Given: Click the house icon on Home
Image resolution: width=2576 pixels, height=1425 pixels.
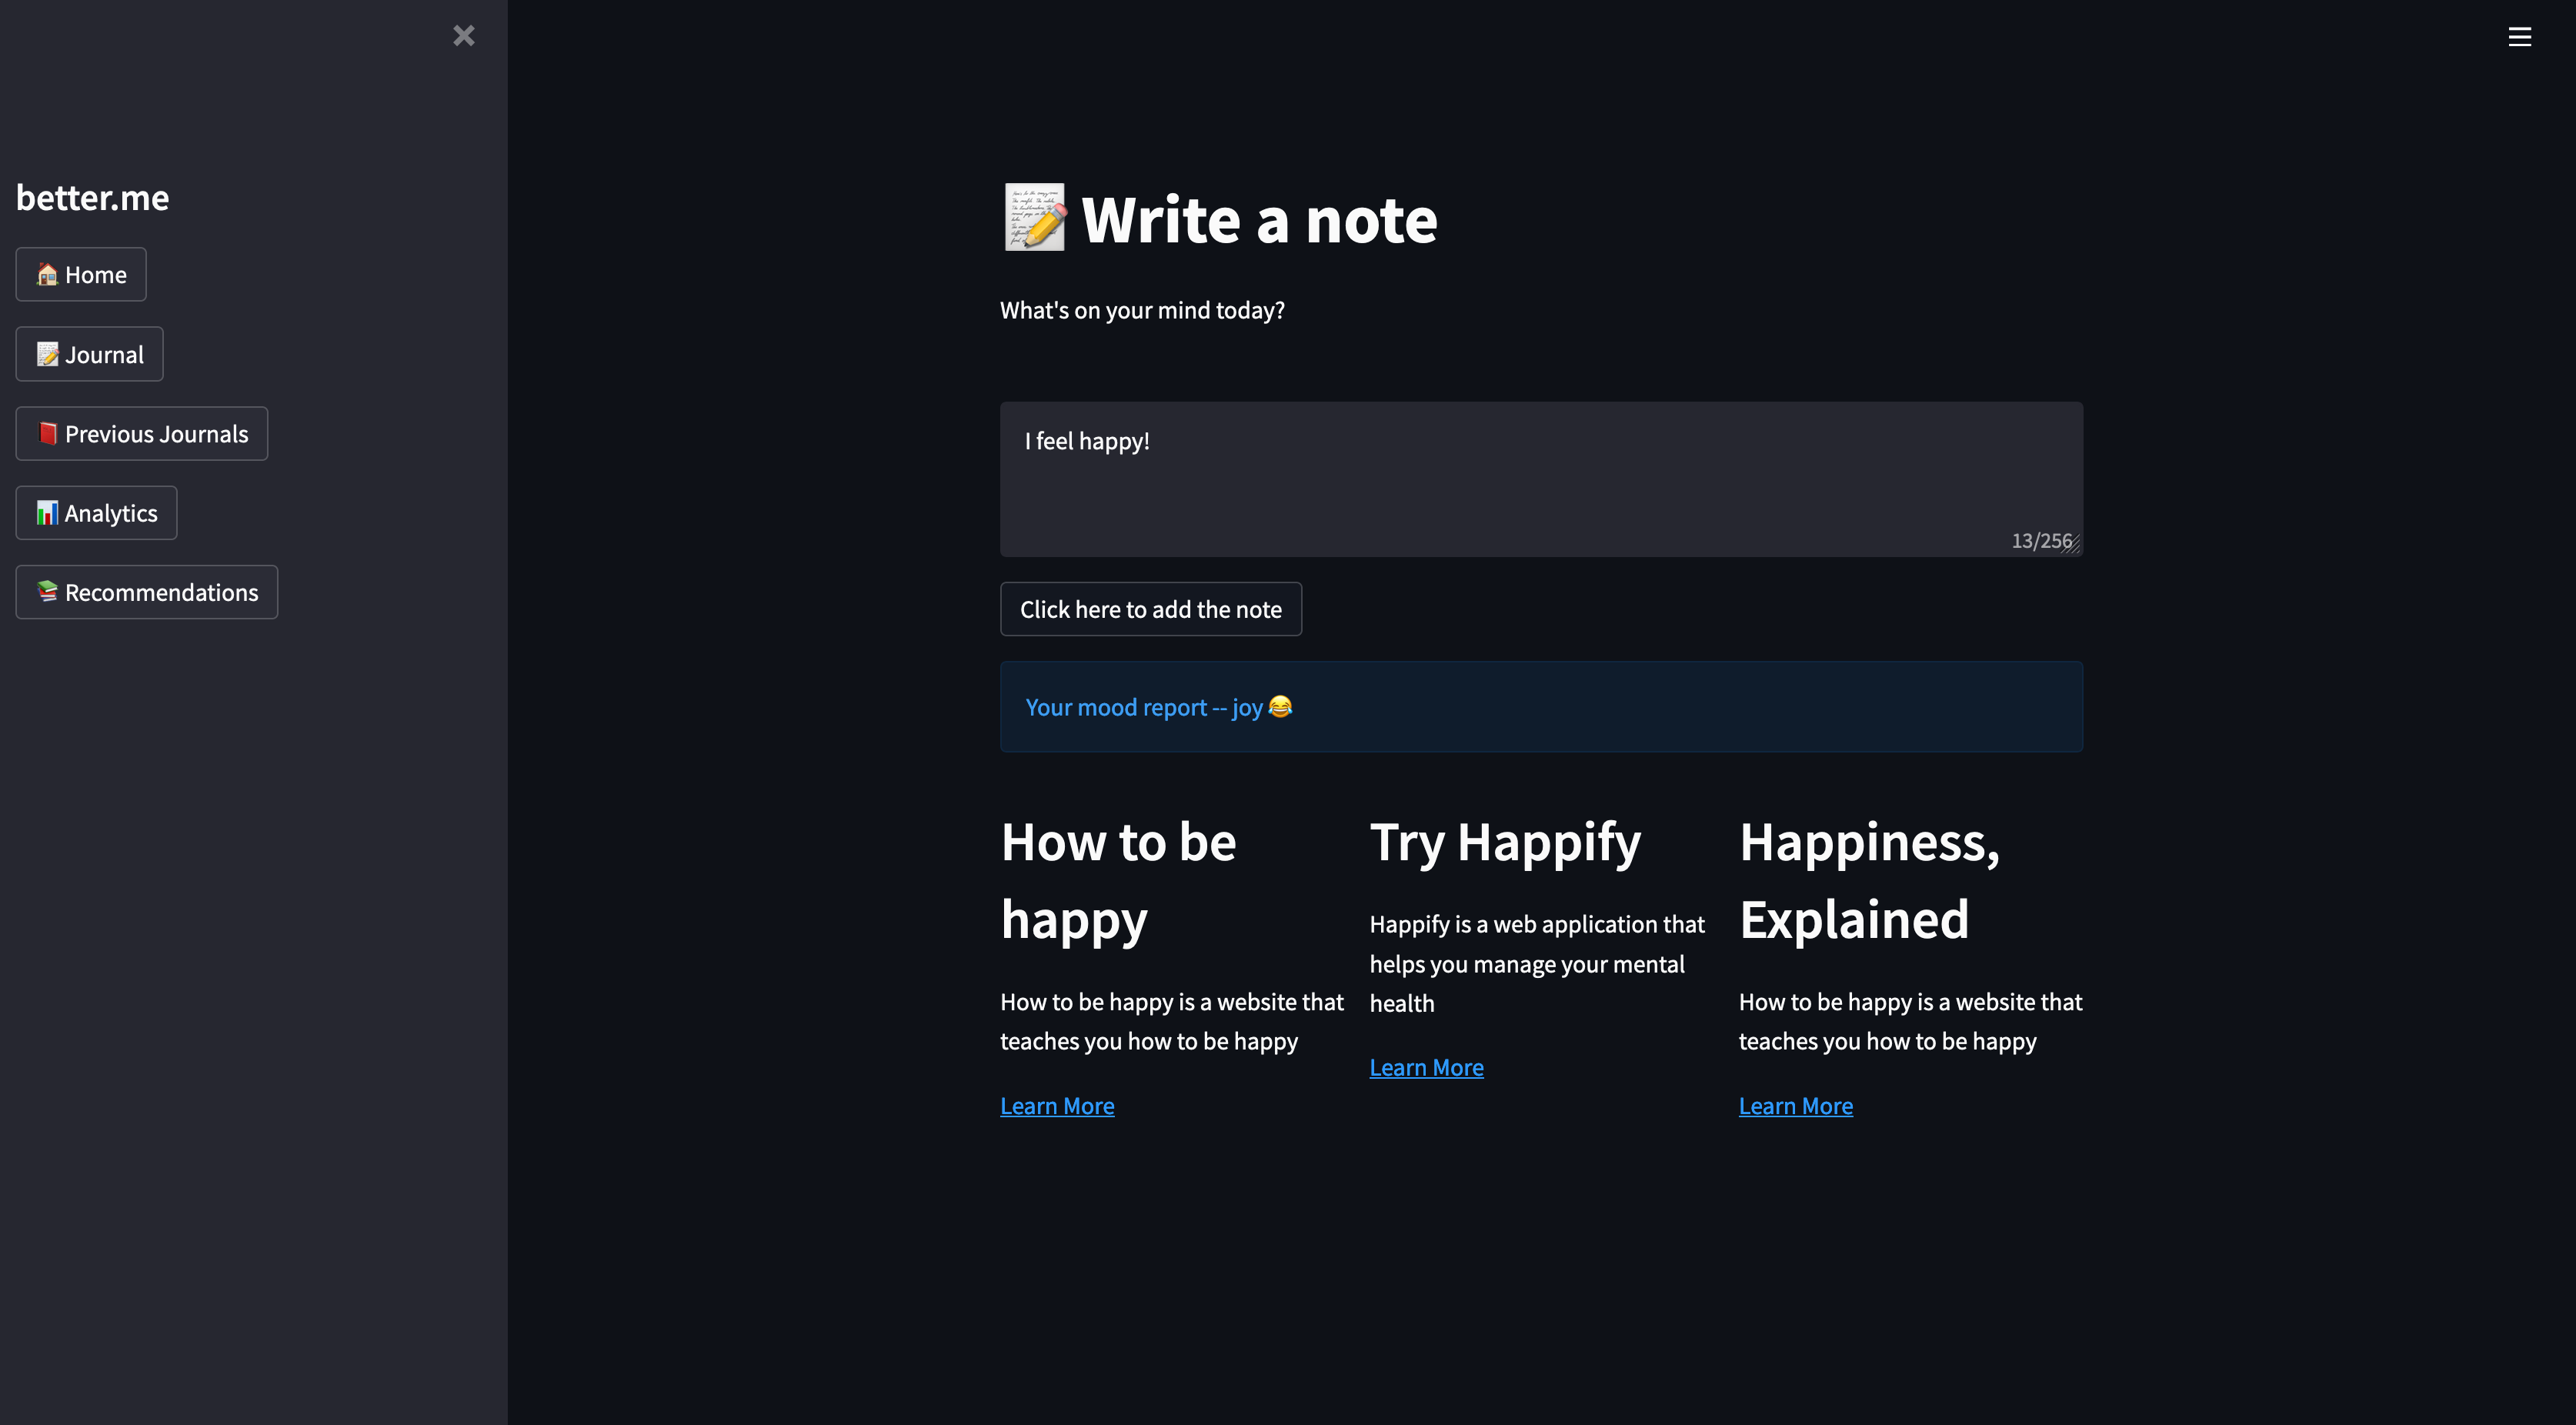Looking at the screenshot, I should (x=47, y=274).
